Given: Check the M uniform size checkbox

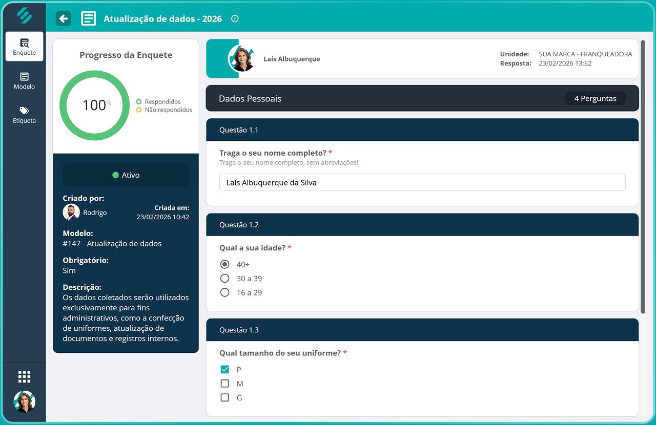Looking at the screenshot, I should (x=224, y=384).
